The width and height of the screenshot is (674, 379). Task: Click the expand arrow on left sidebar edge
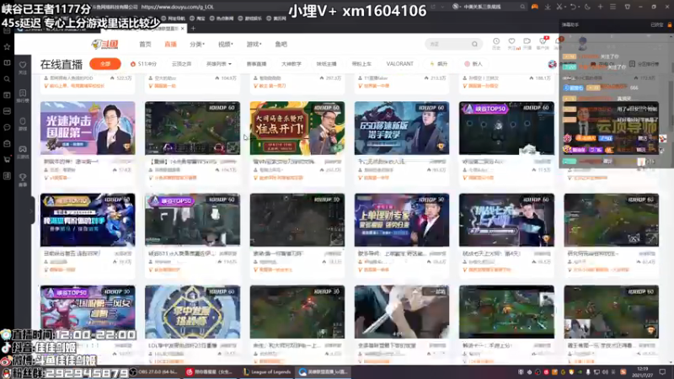(x=32, y=211)
